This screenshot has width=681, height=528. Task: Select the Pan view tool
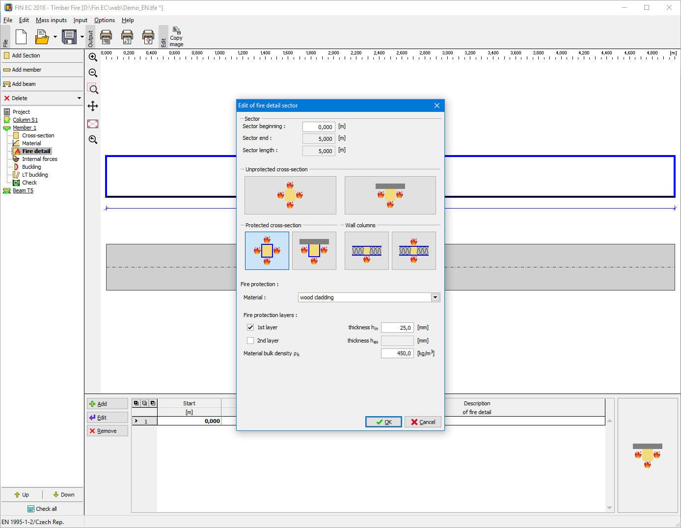click(93, 106)
